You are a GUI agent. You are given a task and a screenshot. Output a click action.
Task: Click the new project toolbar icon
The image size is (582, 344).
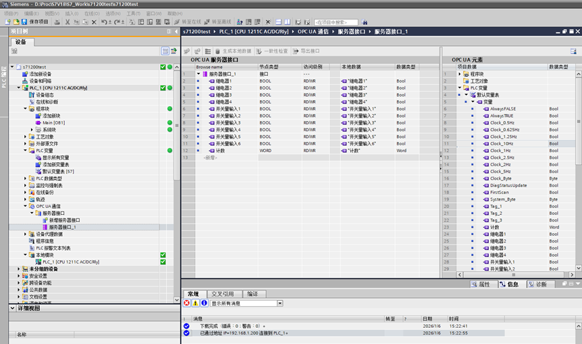point(7,22)
